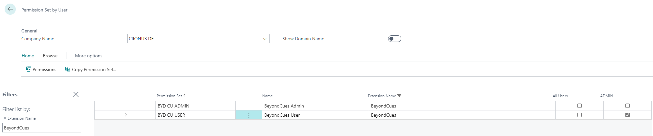Check All Users for BYD CU USER

click(579, 115)
